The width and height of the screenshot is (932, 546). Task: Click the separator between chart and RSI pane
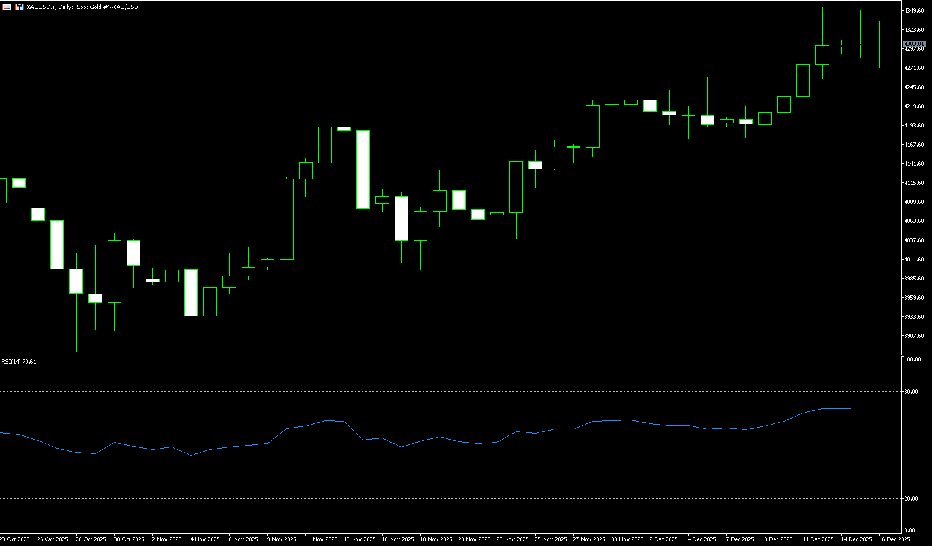click(x=448, y=355)
